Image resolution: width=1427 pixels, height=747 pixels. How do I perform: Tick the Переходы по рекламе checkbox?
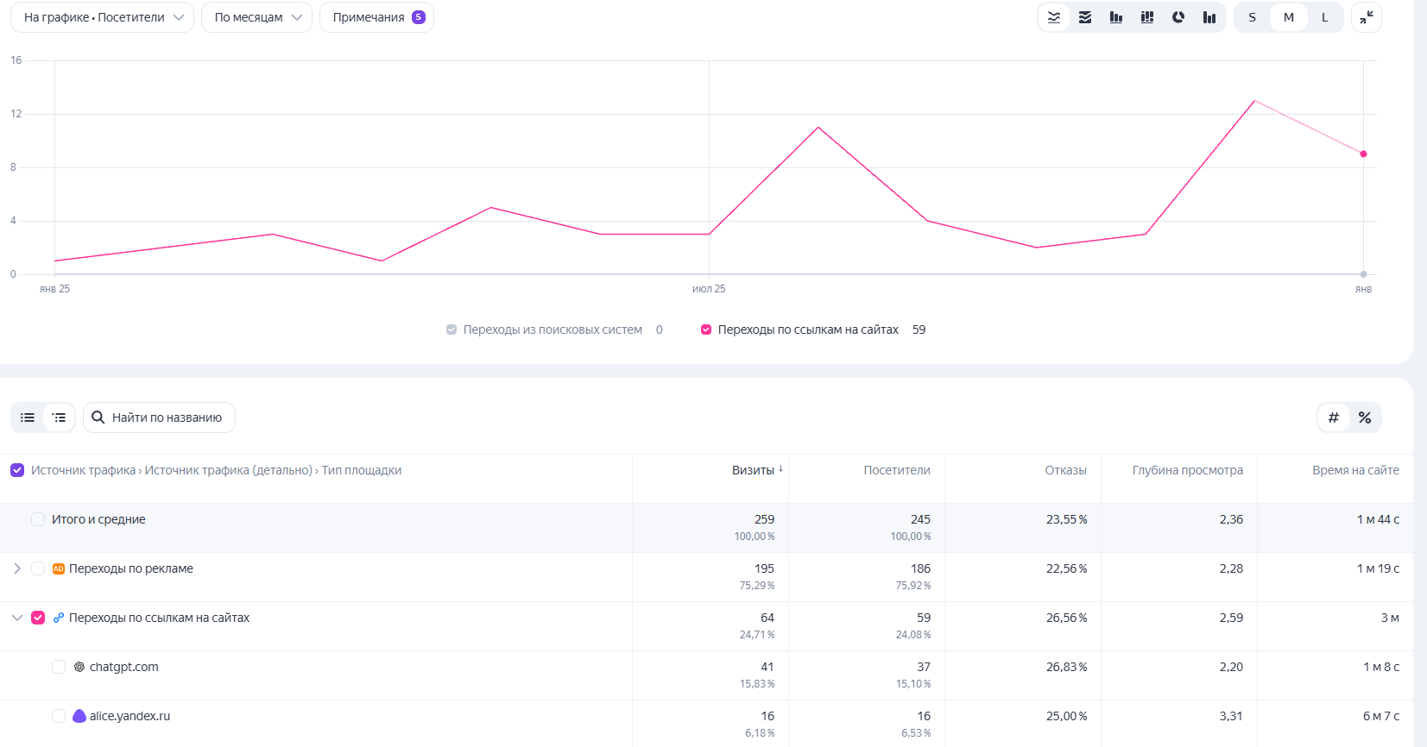(x=38, y=568)
